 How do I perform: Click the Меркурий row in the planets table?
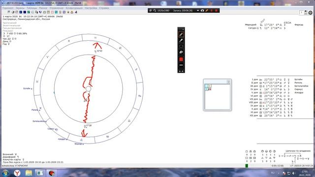coord(274,25)
